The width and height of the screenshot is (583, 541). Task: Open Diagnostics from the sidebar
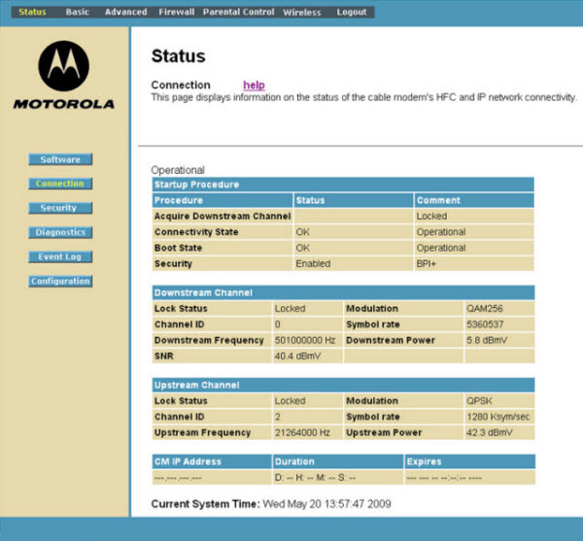coord(60,232)
